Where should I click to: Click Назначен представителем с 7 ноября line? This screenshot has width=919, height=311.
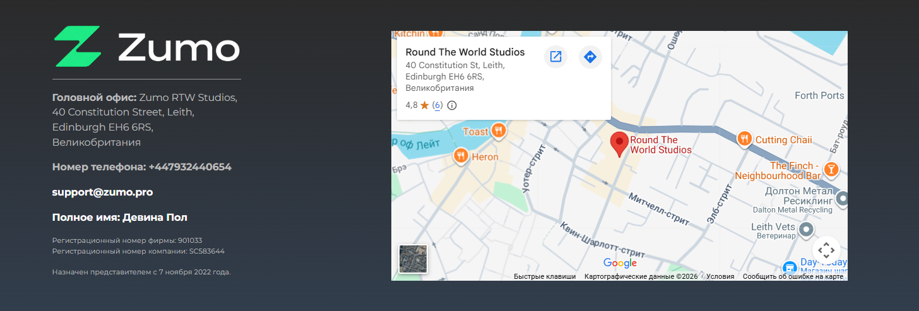tap(141, 272)
